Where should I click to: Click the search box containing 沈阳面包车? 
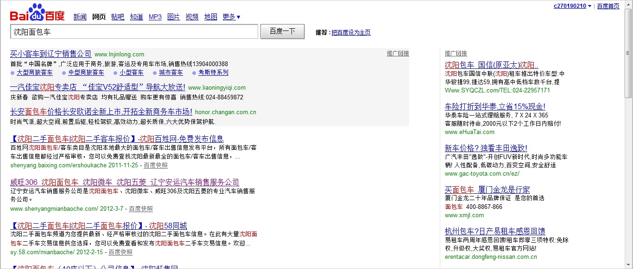pyautogui.click(x=133, y=31)
